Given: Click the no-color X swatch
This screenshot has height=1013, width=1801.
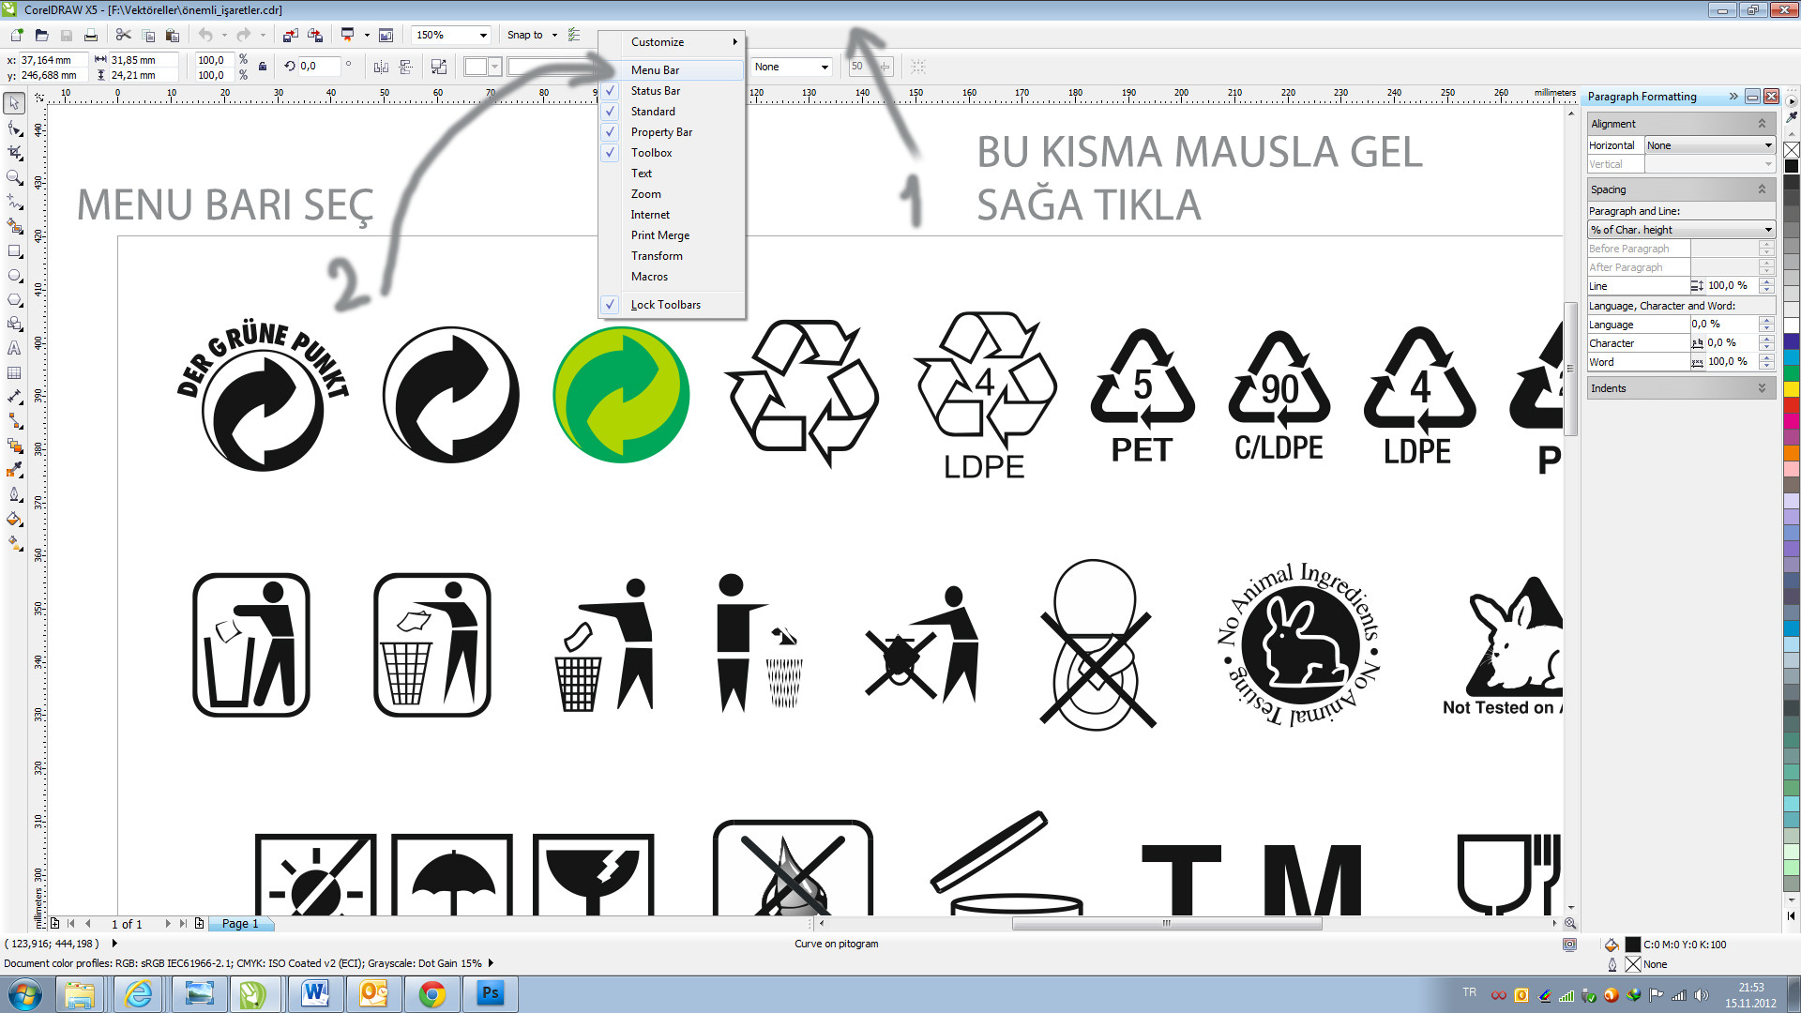Looking at the screenshot, I should 1792,150.
